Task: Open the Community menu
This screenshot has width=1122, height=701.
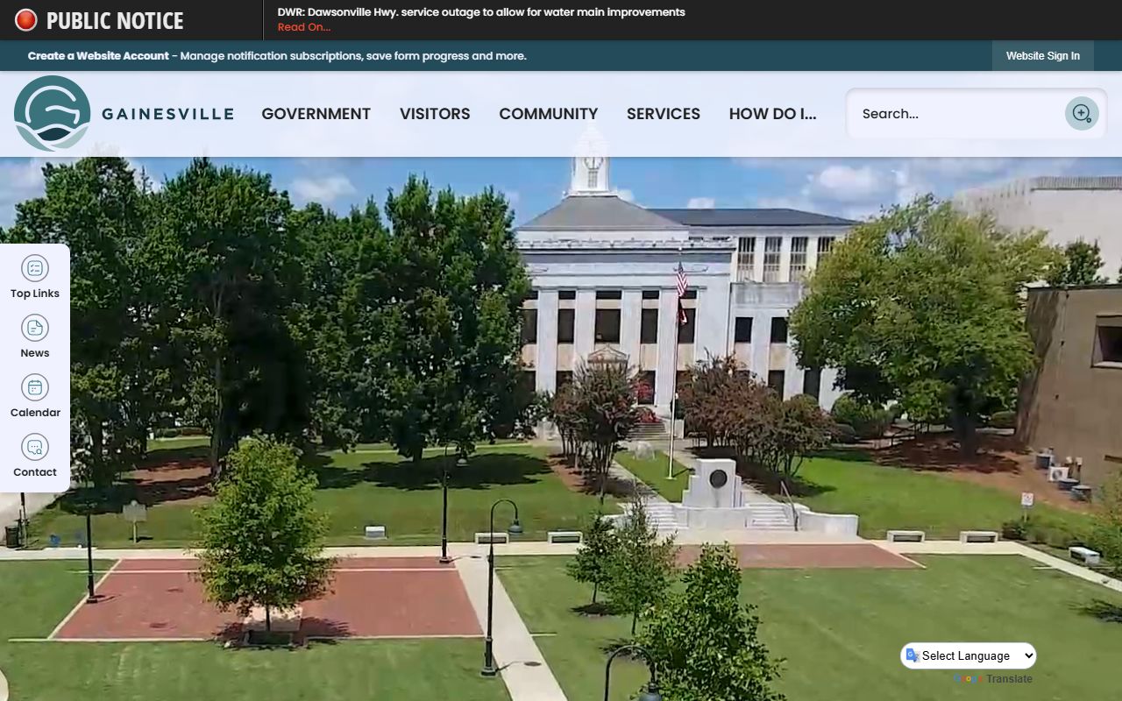Action: point(549,114)
